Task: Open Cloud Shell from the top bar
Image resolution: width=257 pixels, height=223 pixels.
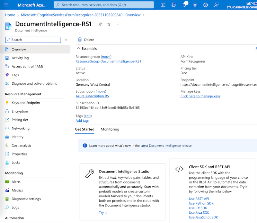Action: click(x=163, y=5)
